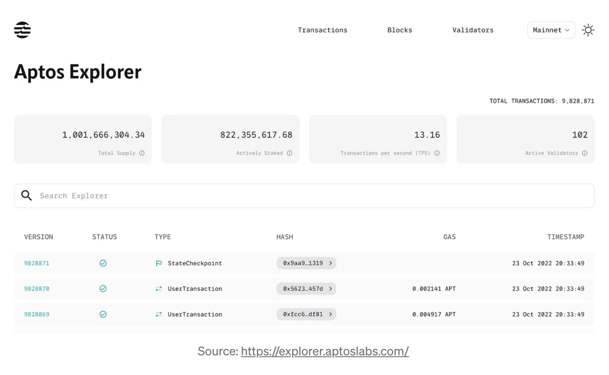
Task: Toggle the light/dark theme sun icon
Action: tap(588, 30)
